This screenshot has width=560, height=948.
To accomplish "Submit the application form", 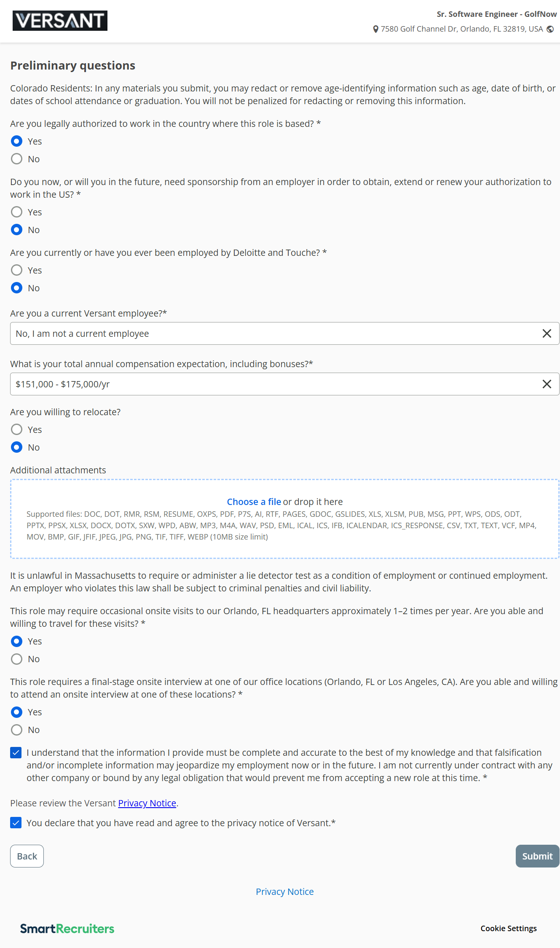I will click(x=537, y=856).
